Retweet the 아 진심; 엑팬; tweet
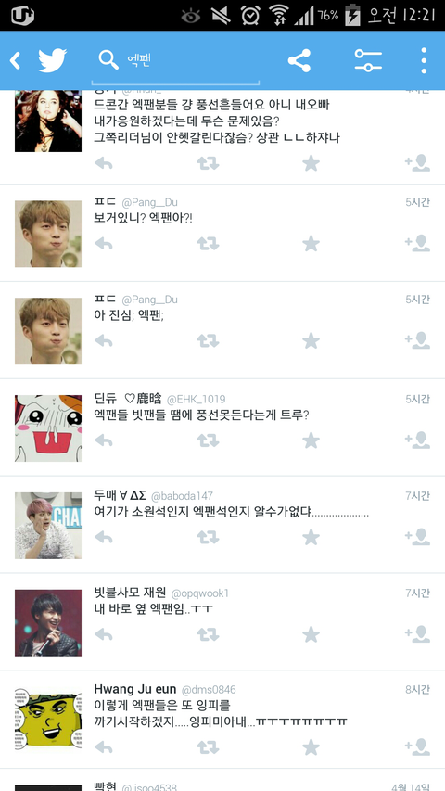 click(x=208, y=341)
